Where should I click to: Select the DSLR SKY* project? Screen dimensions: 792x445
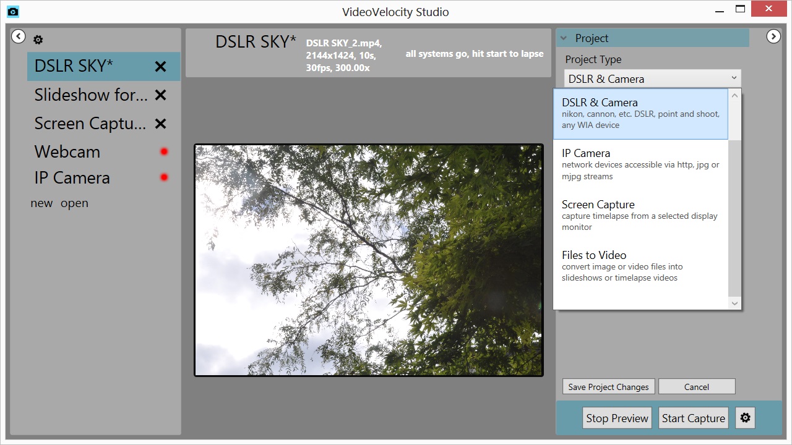(x=103, y=66)
